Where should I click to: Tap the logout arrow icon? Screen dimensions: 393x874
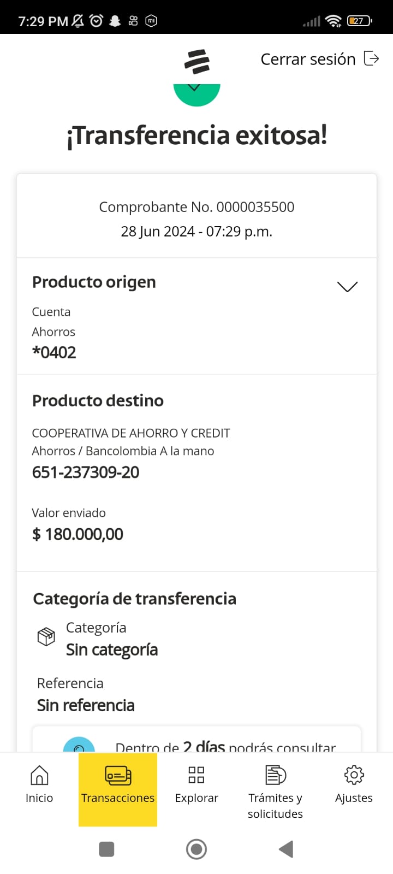[371, 58]
